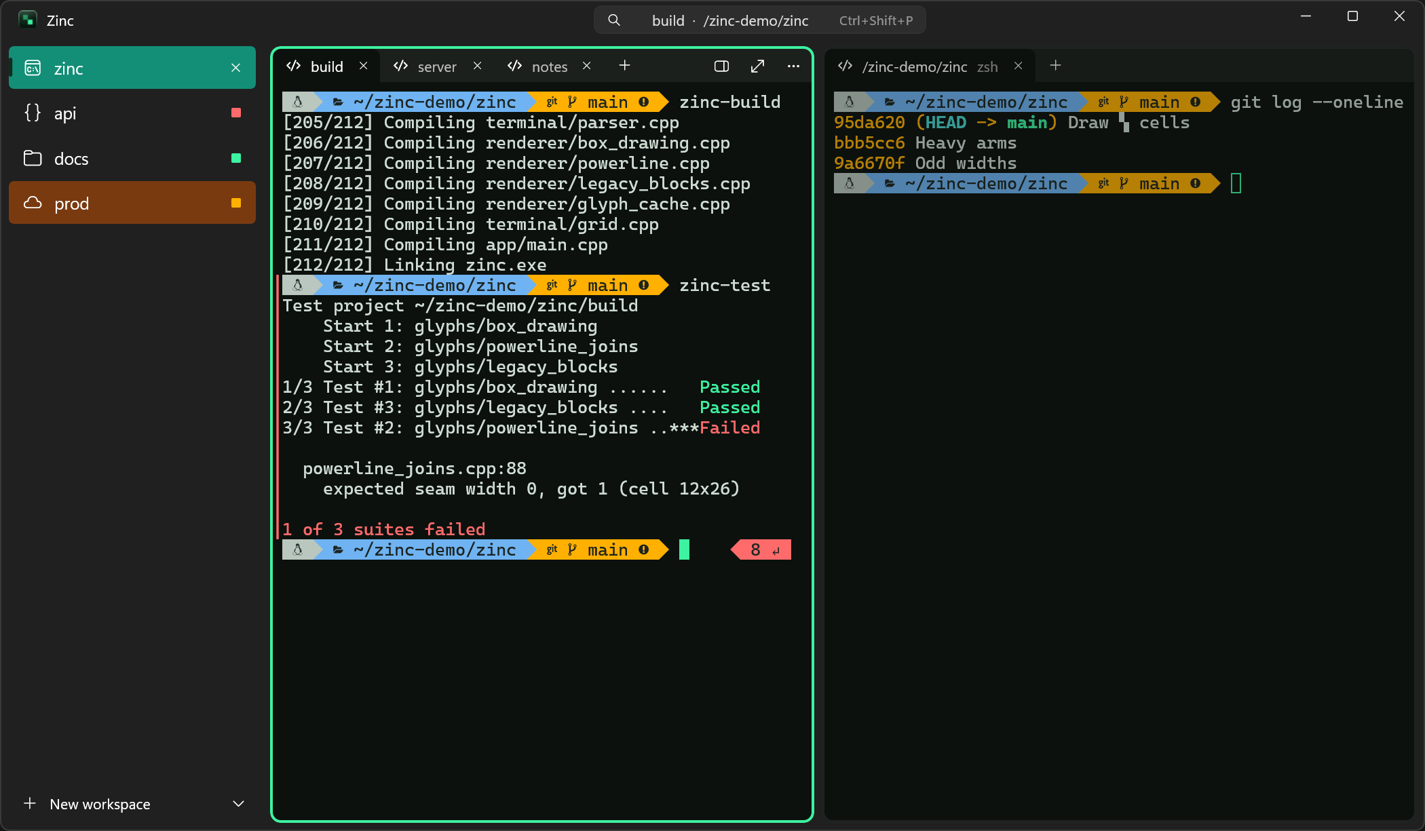Select the api workspace
1425x831 pixels.
click(x=132, y=113)
